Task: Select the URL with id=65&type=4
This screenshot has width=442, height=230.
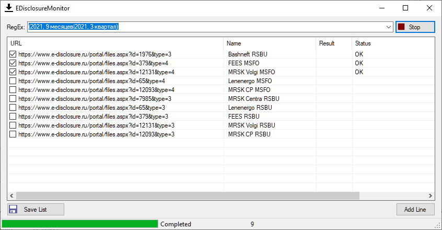Action: tap(91, 81)
